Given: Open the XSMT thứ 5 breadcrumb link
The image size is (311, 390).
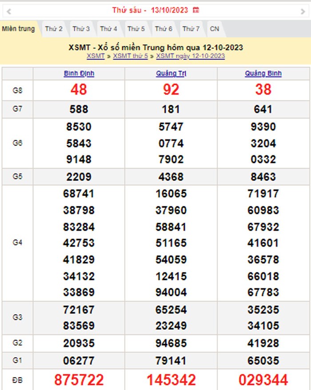Looking at the screenshot, I should [x=130, y=56].
